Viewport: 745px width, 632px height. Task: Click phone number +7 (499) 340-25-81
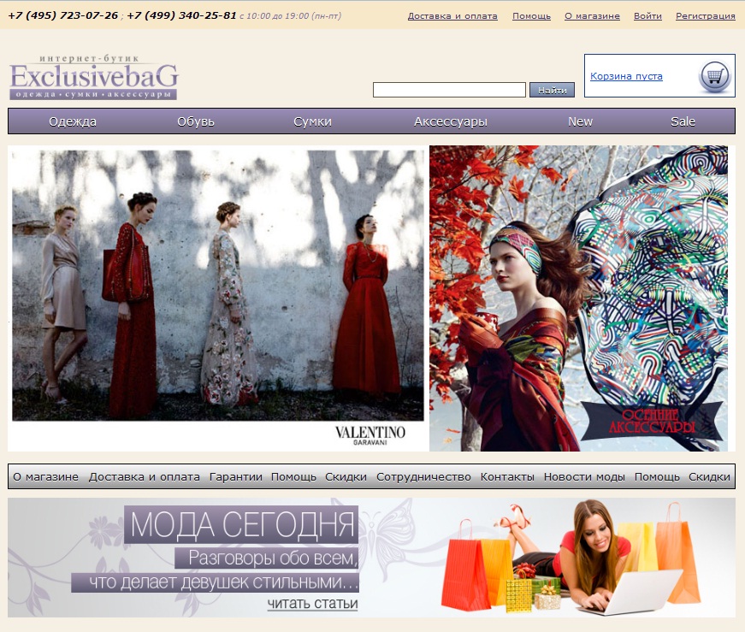click(181, 15)
